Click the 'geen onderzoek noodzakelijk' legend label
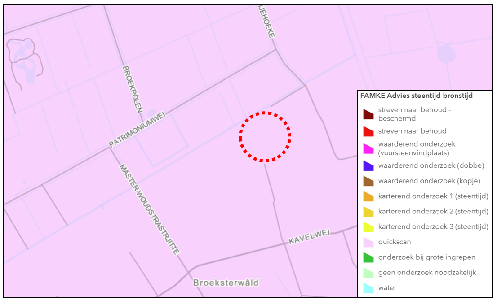 427,273
